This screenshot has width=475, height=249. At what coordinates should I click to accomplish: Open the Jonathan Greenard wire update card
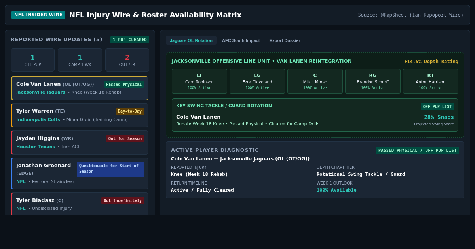[x=80, y=174]
